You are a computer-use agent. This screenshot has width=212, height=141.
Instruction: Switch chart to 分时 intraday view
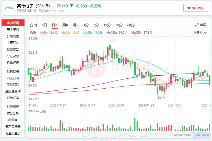click(x=33, y=25)
